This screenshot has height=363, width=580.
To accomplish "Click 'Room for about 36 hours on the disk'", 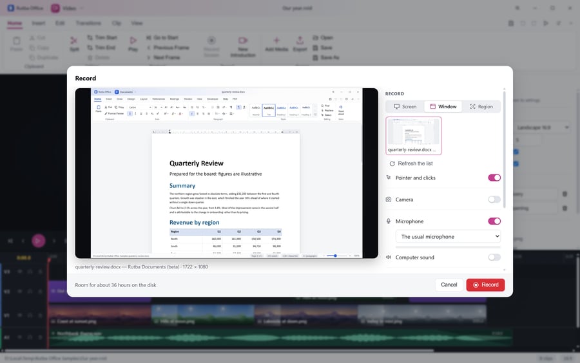I will [115, 285].
